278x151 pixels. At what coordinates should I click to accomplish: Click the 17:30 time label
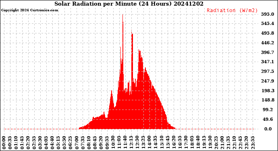186,143
